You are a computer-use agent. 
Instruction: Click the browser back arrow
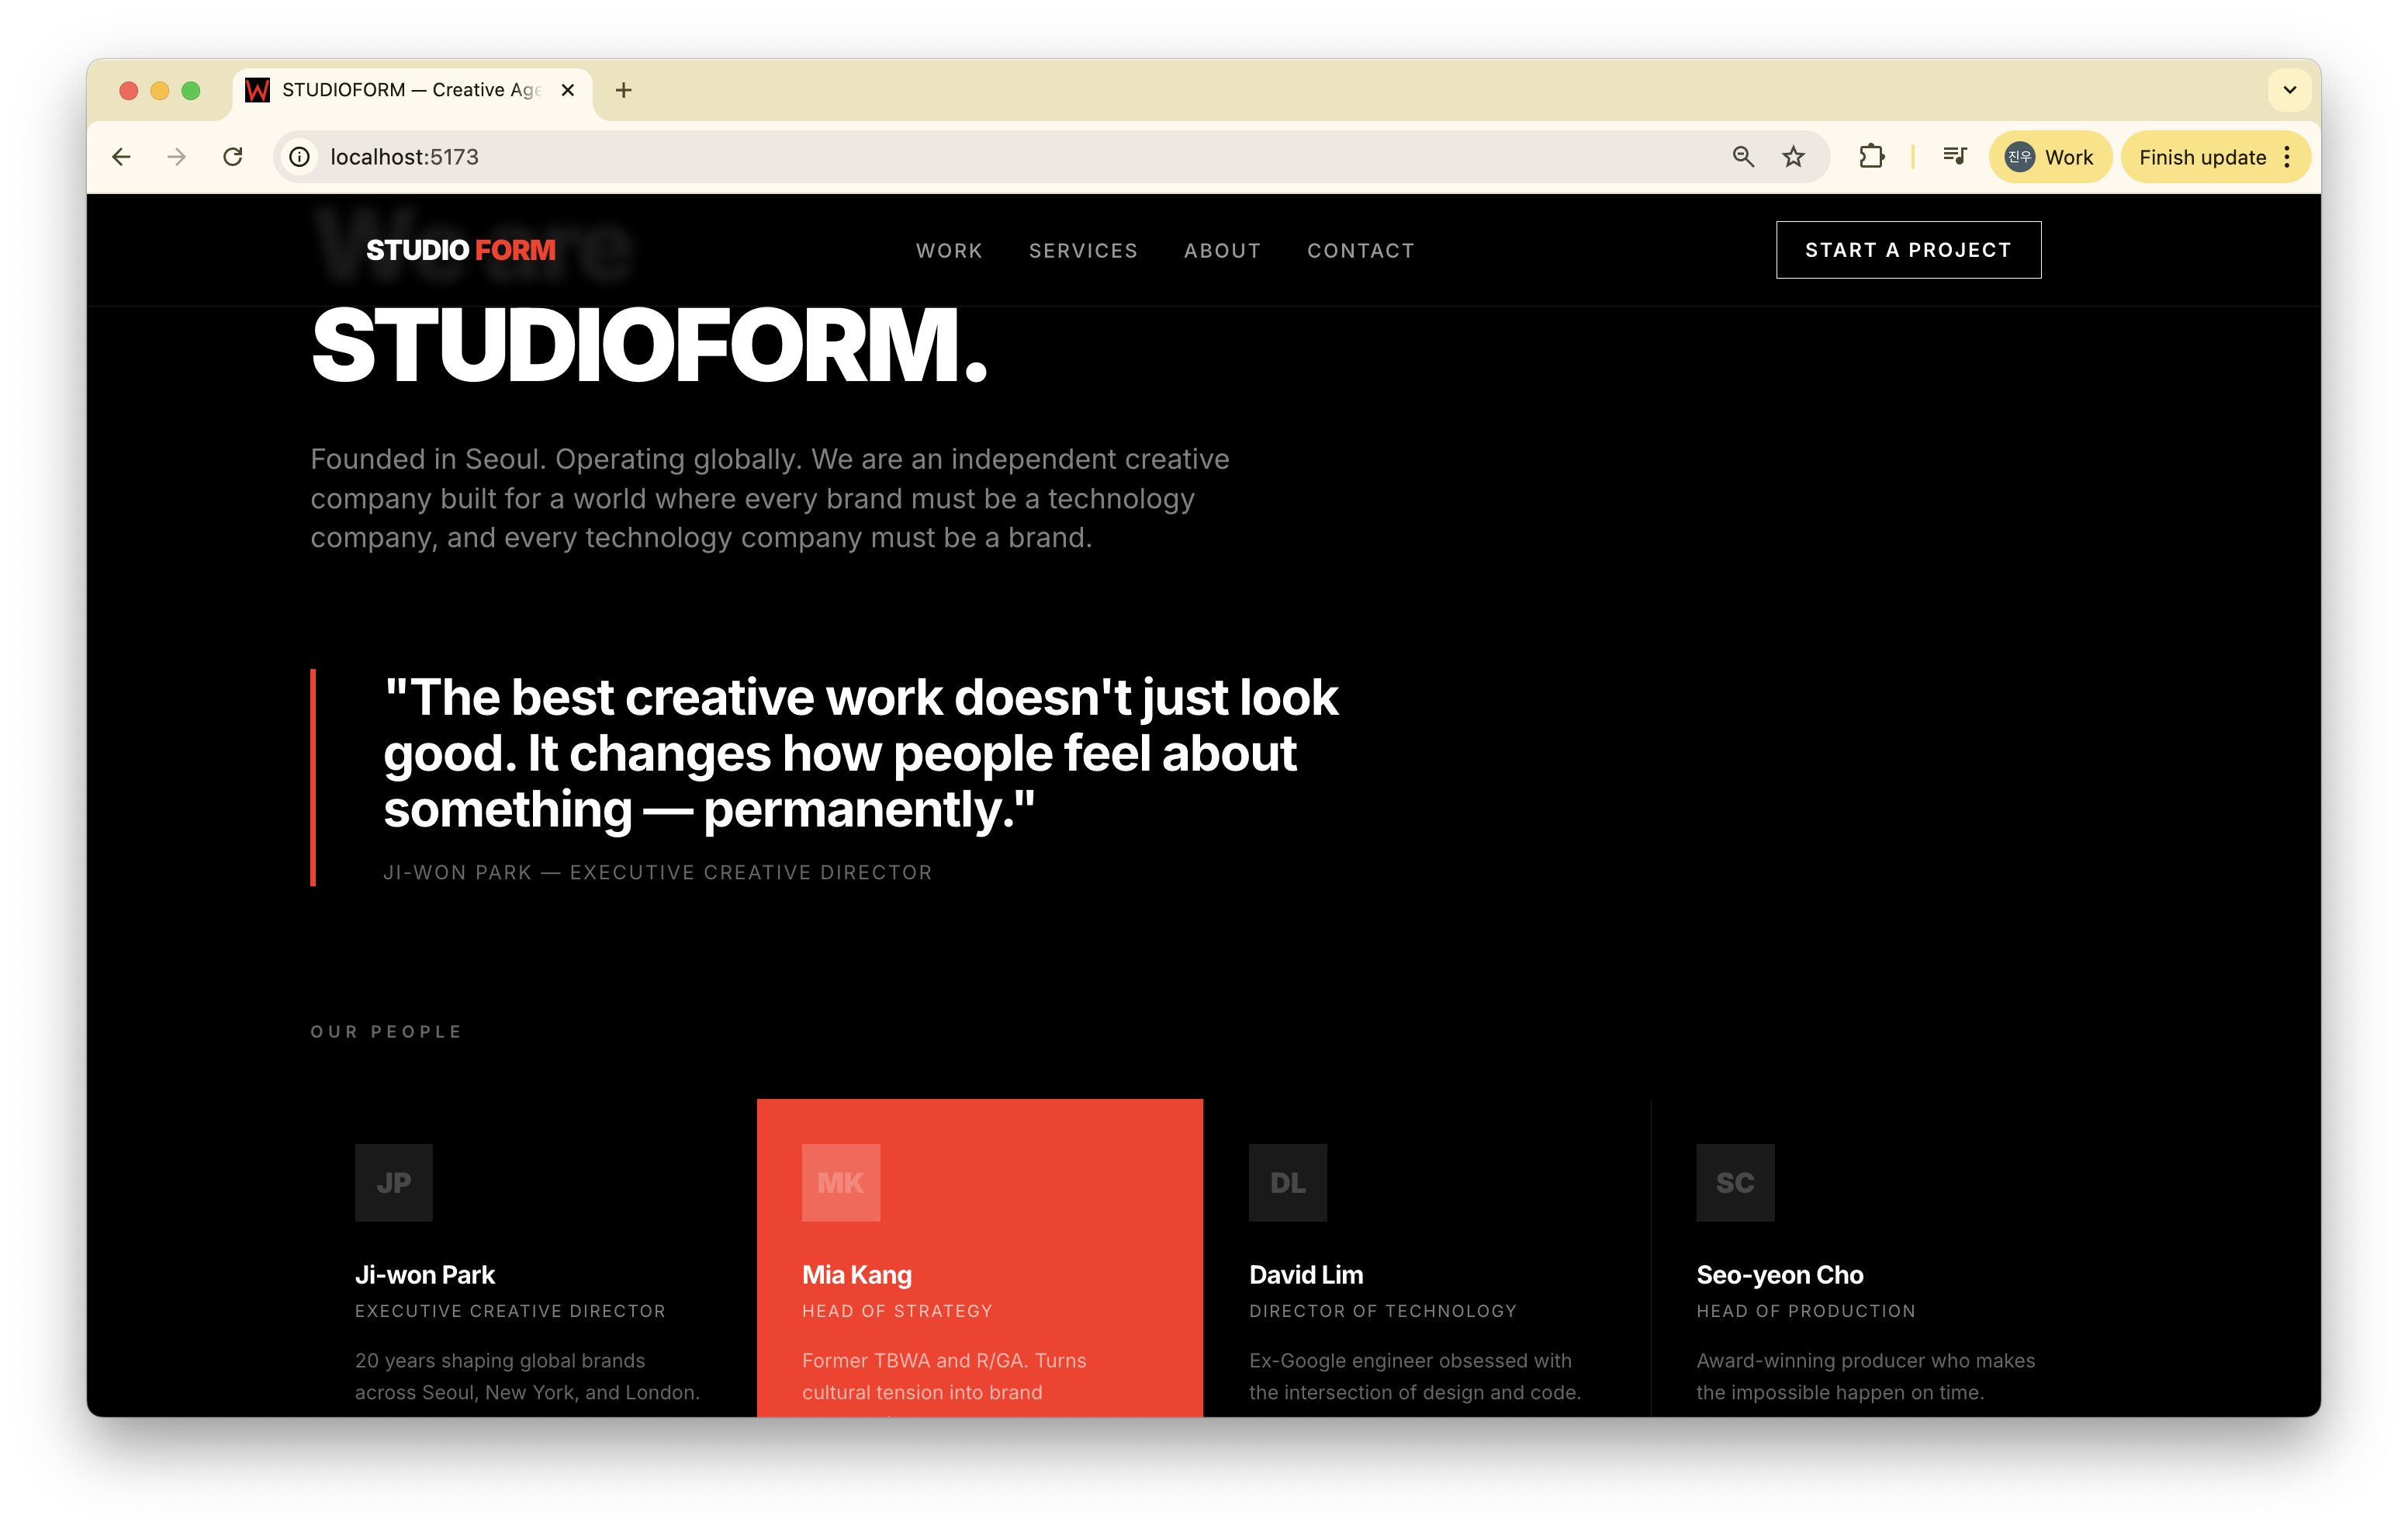[x=121, y=157]
